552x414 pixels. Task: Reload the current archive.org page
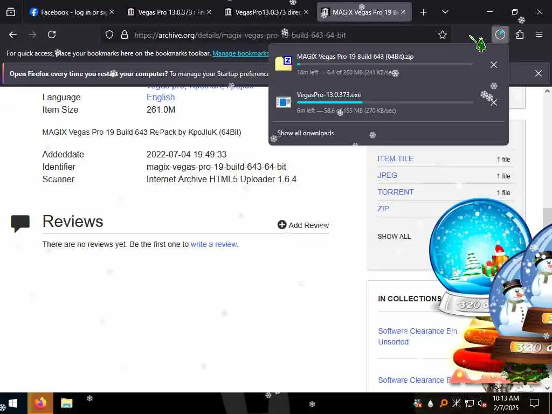tap(52, 34)
